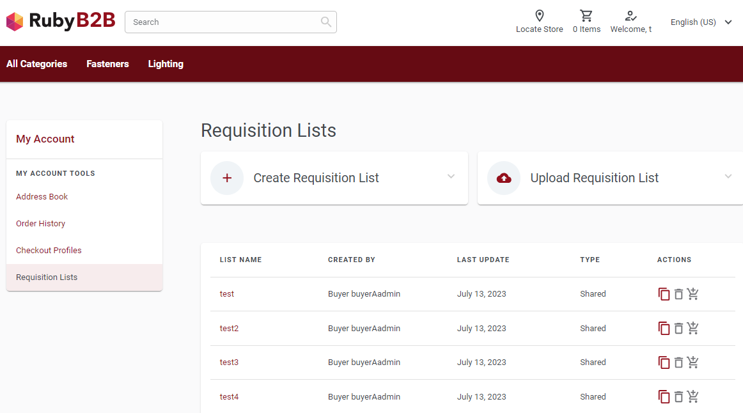Click the plus icon on Create Requisition List
Screen dimensions: 743x413
tap(226, 178)
